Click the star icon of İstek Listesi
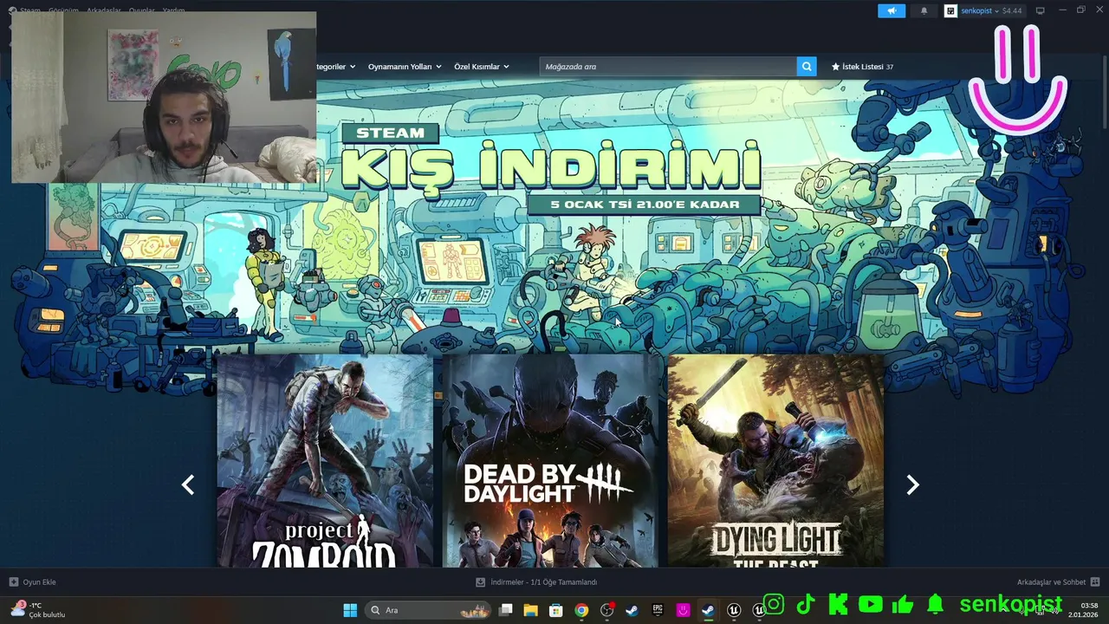The height and width of the screenshot is (624, 1109). [836, 67]
